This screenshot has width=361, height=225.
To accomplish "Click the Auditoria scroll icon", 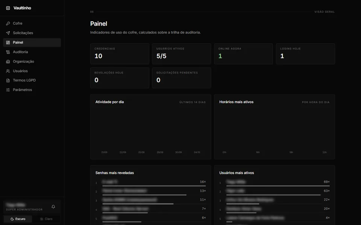I will coord(8,52).
